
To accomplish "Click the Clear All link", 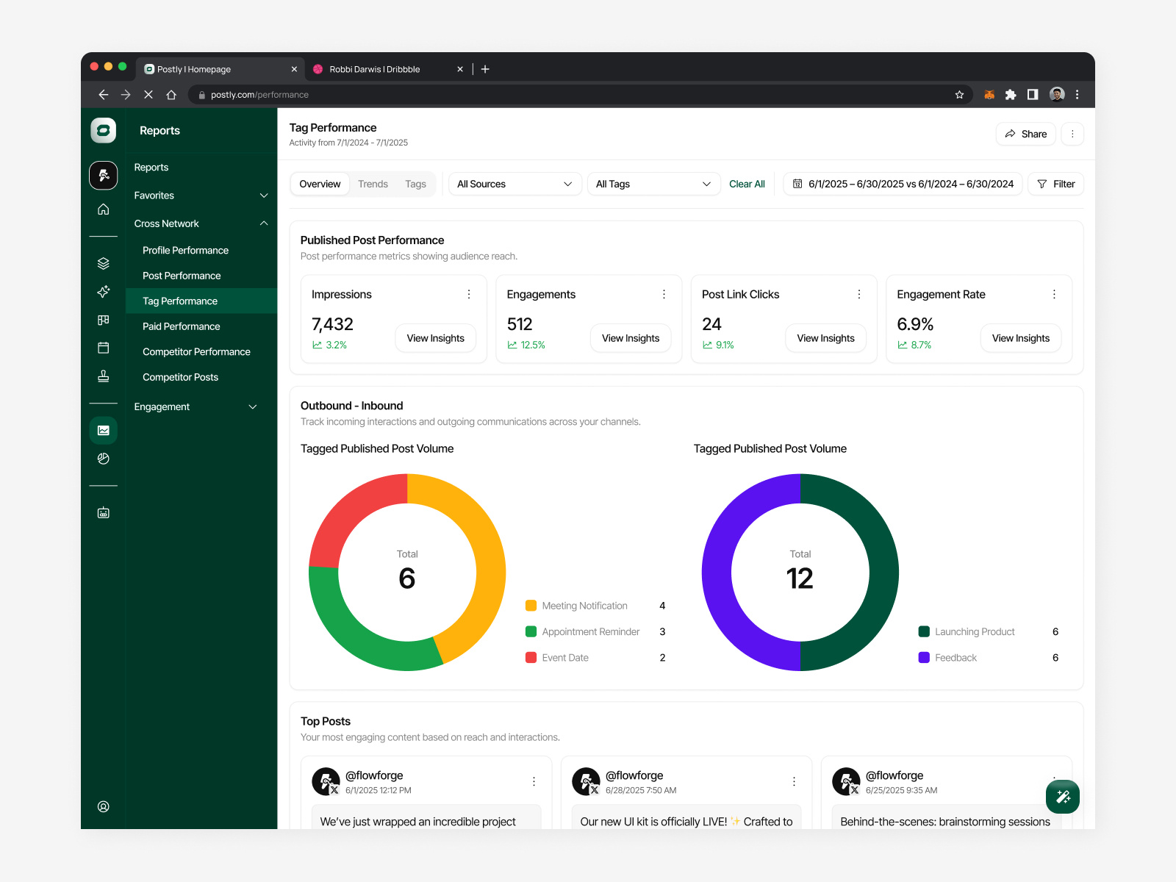I will pyautogui.click(x=747, y=184).
